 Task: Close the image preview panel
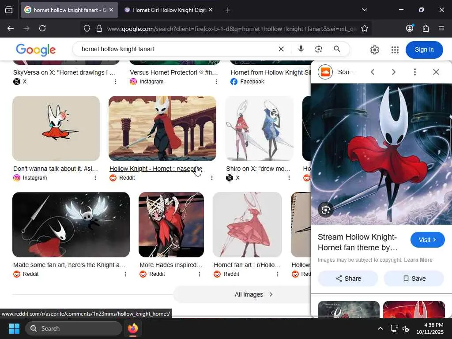coord(436,72)
